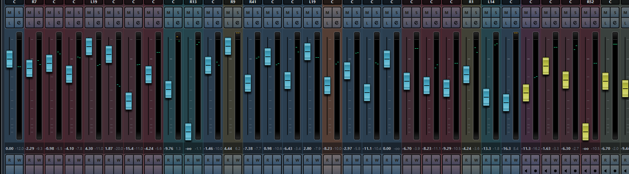Image resolution: width=629 pixels, height=174 pixels.
Task: Click the -16.2 peak level readout
Action: pos(536,149)
